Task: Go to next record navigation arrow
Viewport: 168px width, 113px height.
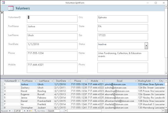Action: [x=25, y=111]
